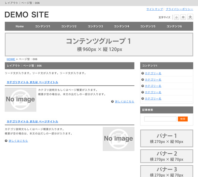Open コンテンツ6 in navigation bar
The height and width of the screenshot is (177, 198).
[174, 26]
